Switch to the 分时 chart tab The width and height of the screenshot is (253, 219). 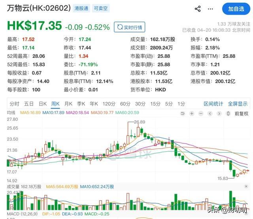point(14,104)
